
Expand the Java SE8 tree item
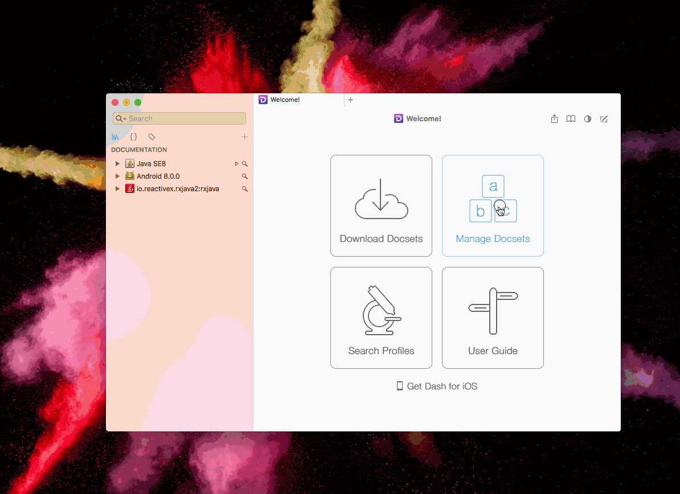tap(117, 163)
